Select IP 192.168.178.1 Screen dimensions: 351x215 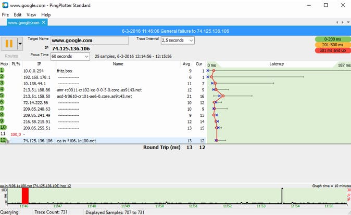coord(36,77)
